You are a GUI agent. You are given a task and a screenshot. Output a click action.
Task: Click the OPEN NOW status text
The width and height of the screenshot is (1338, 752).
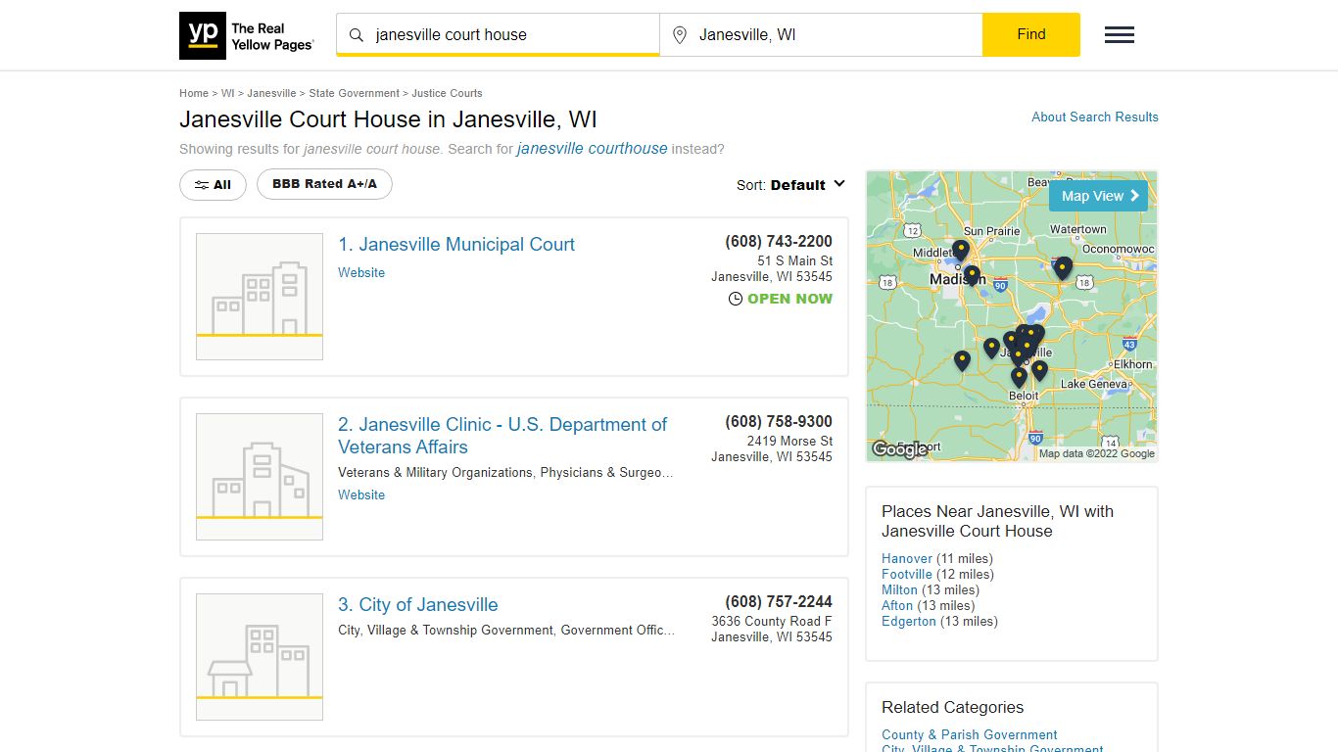pos(789,299)
